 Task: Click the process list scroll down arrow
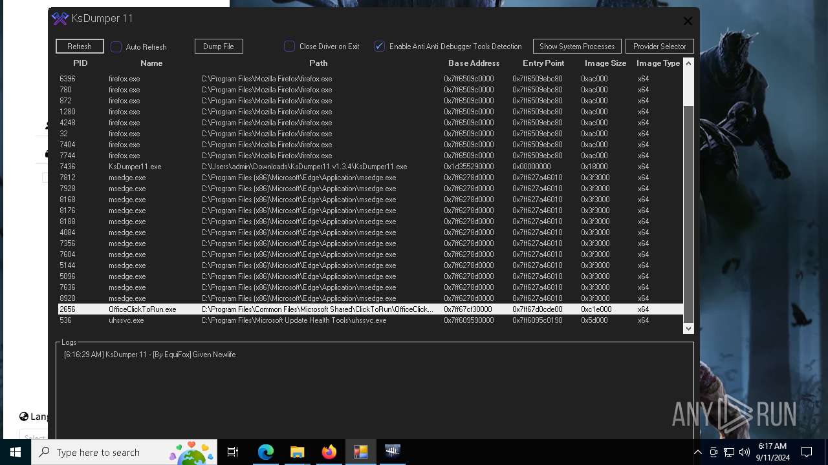tap(688, 328)
